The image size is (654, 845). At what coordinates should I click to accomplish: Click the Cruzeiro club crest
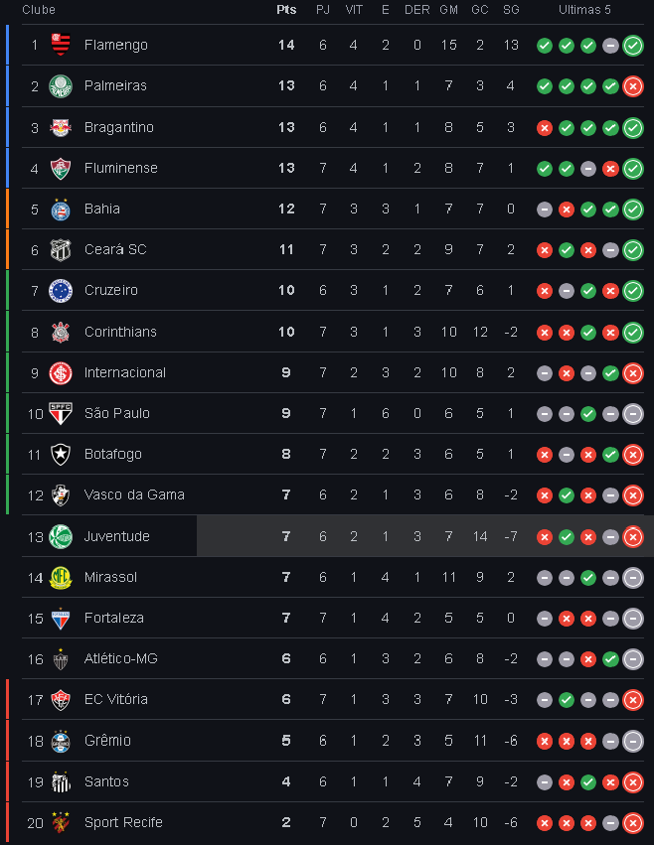tap(61, 291)
